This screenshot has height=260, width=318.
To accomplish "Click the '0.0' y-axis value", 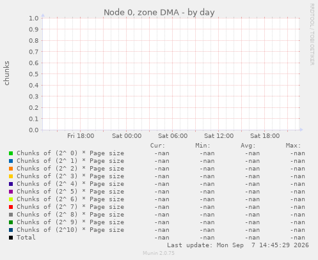I will pyautogui.click(x=34, y=130).
